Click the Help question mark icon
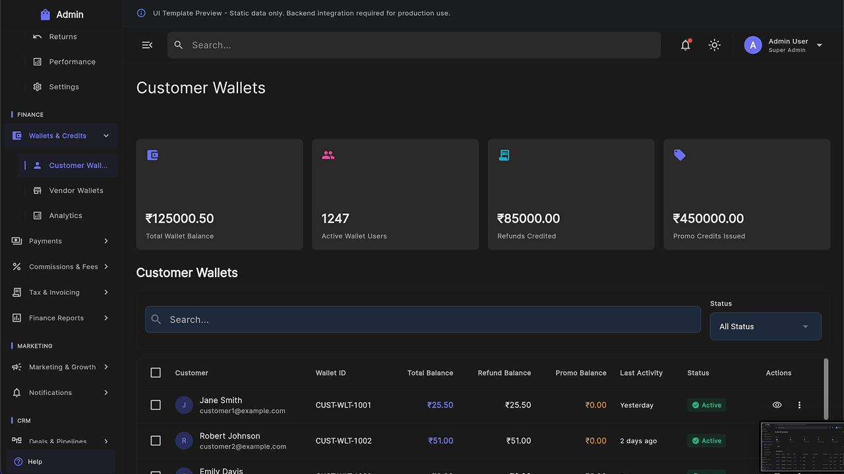This screenshot has width=844, height=474. coord(18,461)
